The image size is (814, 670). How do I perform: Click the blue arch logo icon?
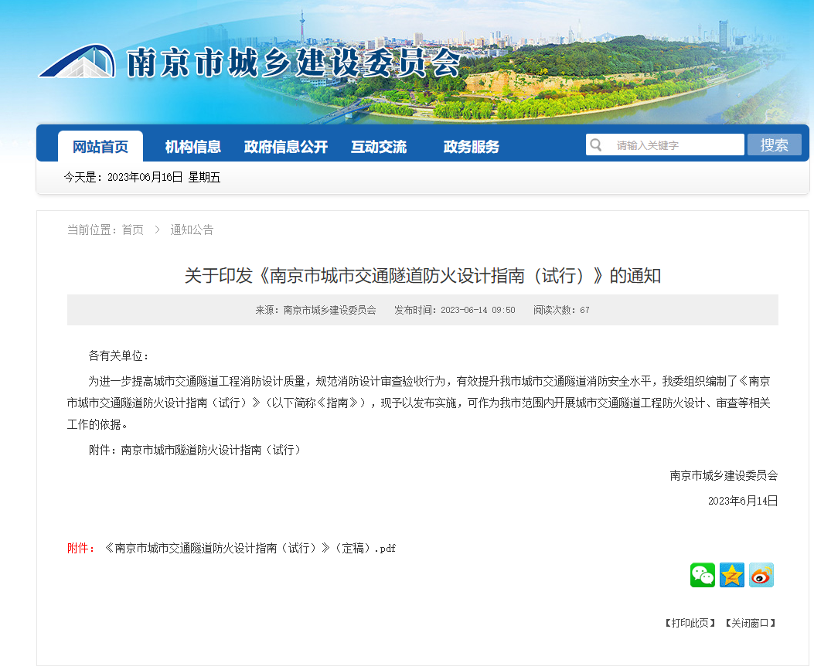tap(77, 62)
